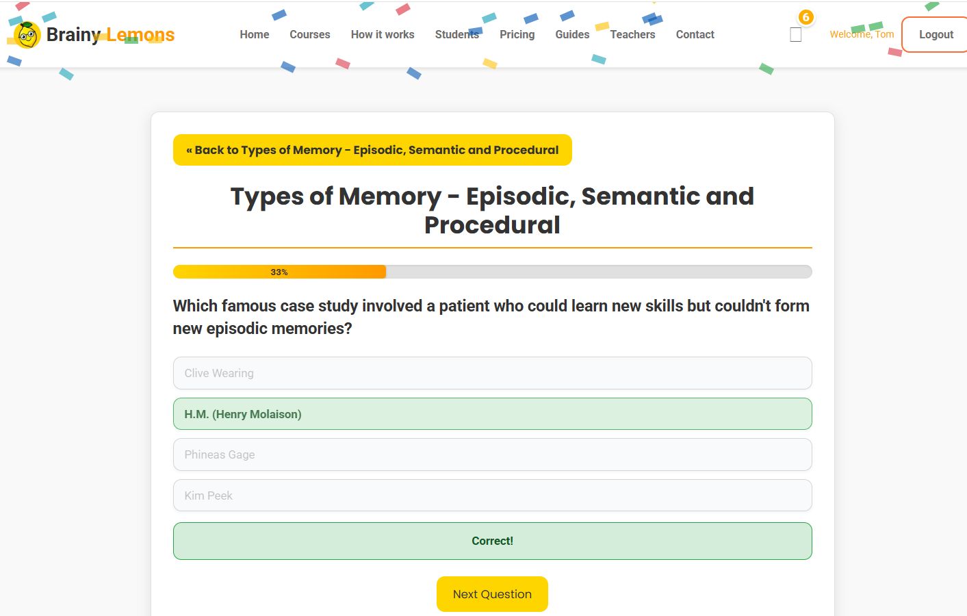
Task: Open the Courses menu item
Action: 309,35
